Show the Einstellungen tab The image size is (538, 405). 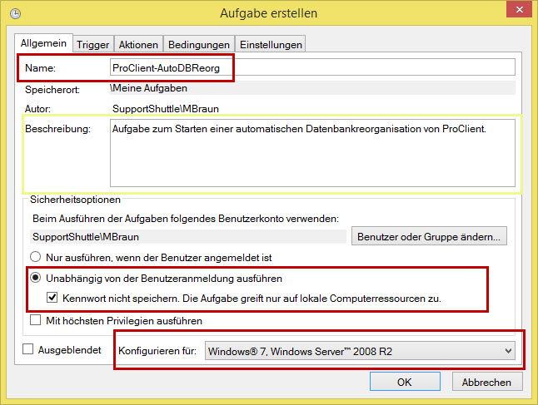point(270,43)
